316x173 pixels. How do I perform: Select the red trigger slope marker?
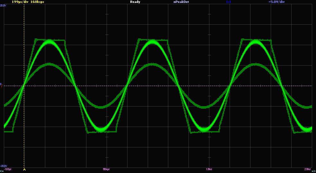tap(2, 86)
